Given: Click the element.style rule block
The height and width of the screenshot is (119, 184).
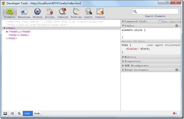Looking at the screenshot, I should (x=151, y=34).
